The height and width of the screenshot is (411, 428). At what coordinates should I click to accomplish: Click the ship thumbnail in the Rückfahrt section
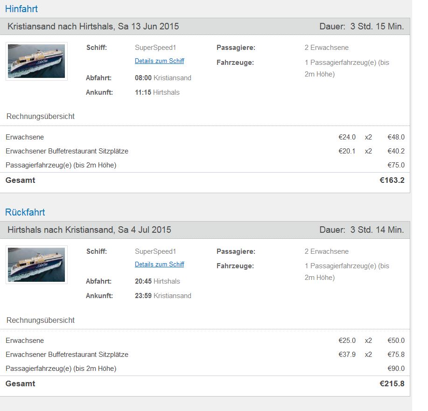[36, 265]
